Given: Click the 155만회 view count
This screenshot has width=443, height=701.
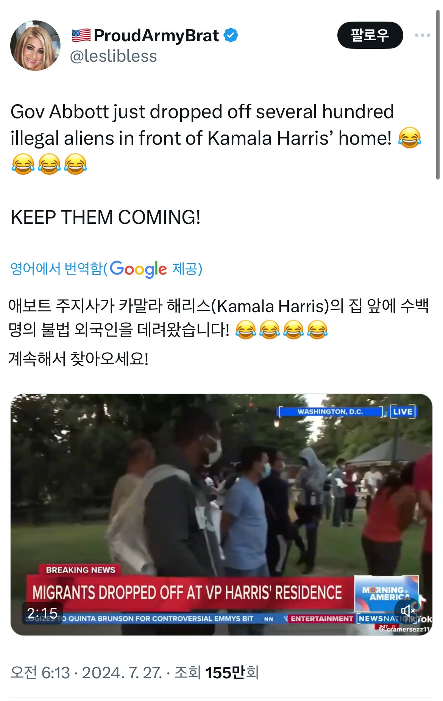Looking at the screenshot, I should click(232, 673).
